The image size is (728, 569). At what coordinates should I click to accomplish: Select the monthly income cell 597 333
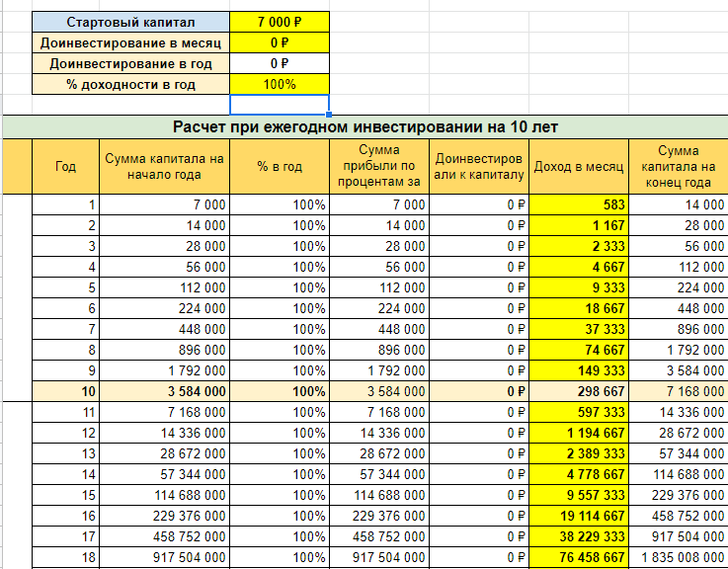coord(579,412)
